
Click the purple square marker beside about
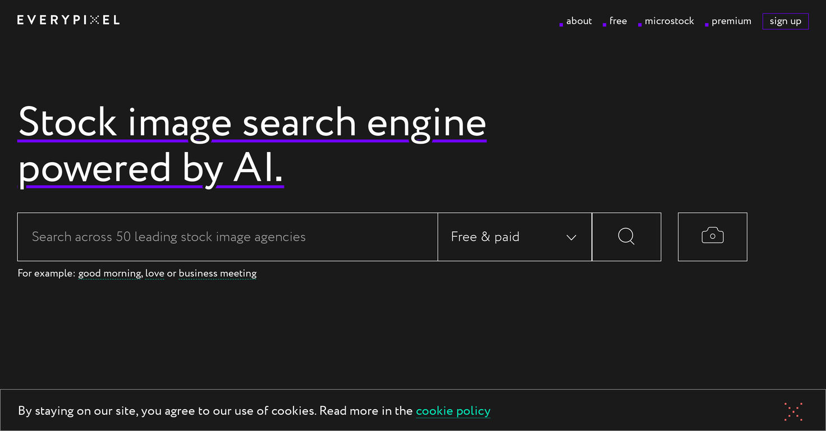561,25
